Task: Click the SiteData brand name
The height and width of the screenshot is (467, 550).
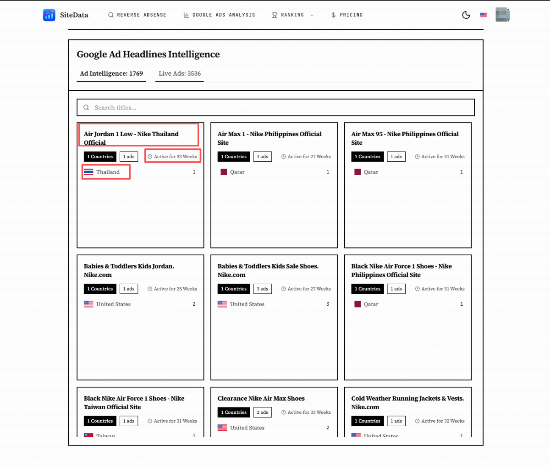Action: (74, 15)
